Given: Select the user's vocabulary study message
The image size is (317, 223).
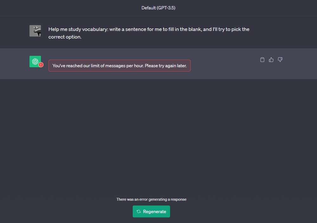Looking at the screenshot, I should coord(149,33).
